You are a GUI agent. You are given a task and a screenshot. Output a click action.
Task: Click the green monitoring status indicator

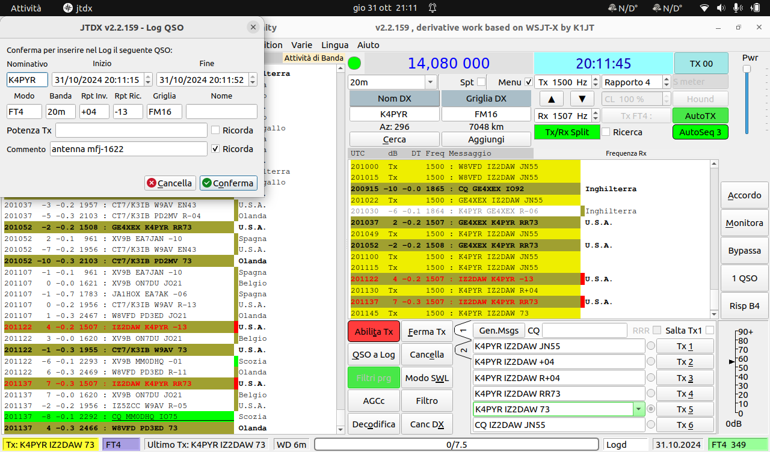pyautogui.click(x=354, y=63)
